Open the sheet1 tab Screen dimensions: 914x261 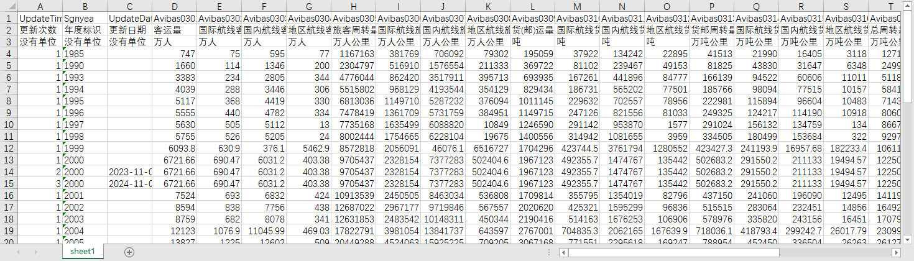coord(83,252)
